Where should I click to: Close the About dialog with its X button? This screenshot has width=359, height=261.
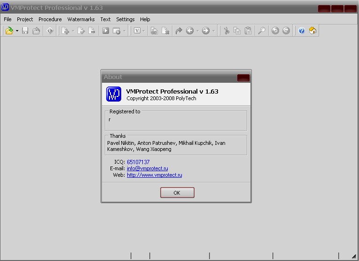click(243, 78)
